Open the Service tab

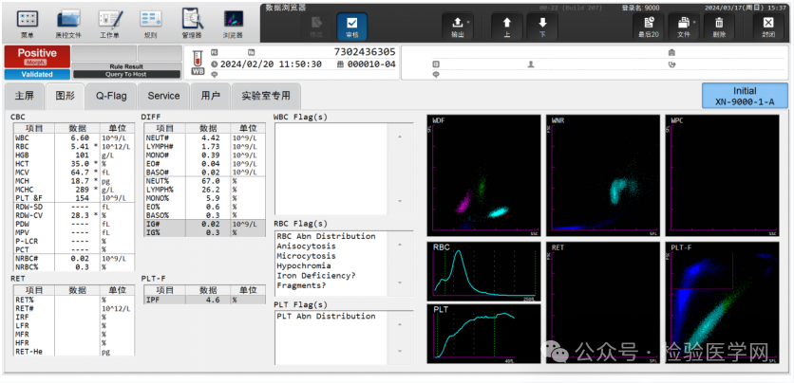click(163, 96)
